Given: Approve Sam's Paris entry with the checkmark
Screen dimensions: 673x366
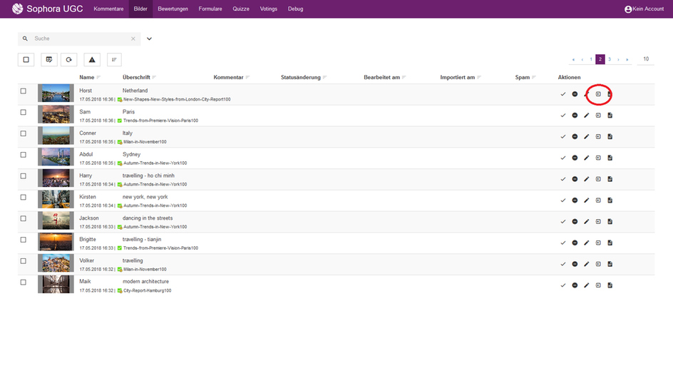Looking at the screenshot, I should click(x=562, y=115).
